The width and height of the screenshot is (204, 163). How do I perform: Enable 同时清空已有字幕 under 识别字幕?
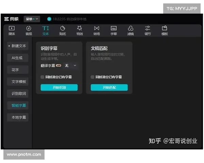(42, 77)
